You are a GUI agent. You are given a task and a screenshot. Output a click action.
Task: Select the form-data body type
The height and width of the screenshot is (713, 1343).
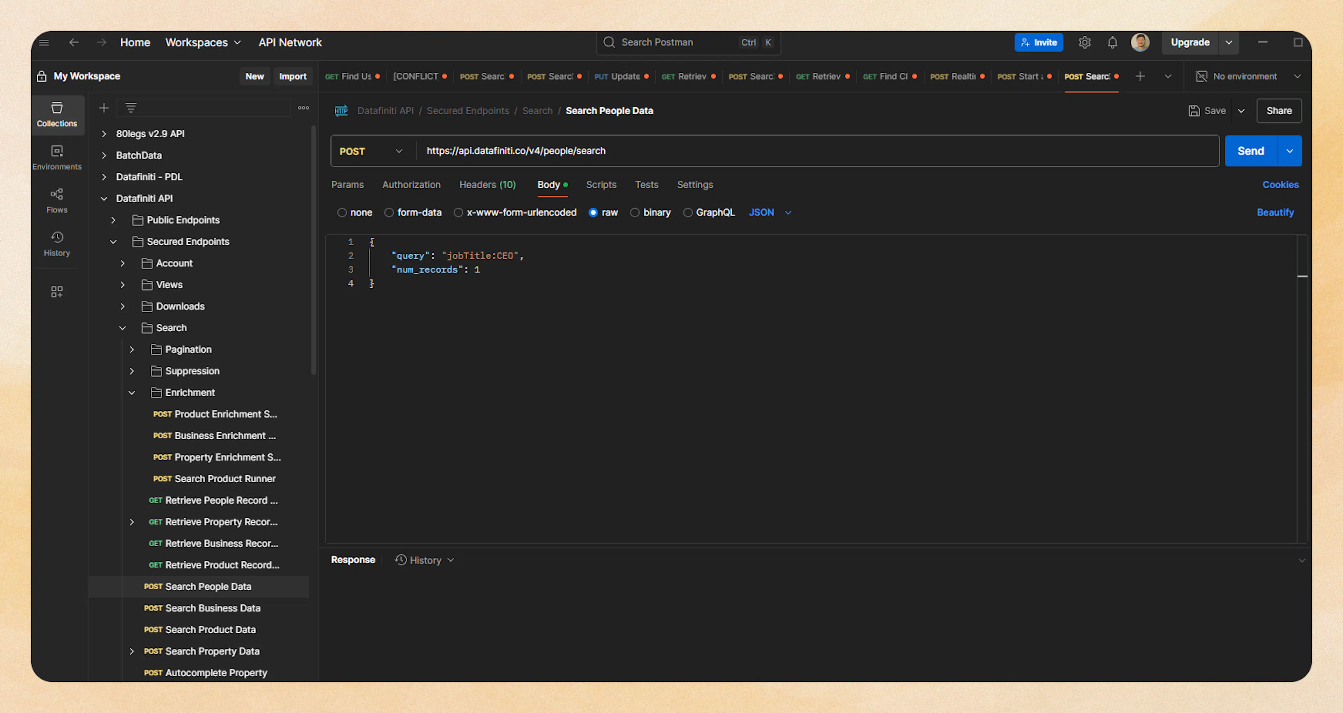(x=389, y=213)
